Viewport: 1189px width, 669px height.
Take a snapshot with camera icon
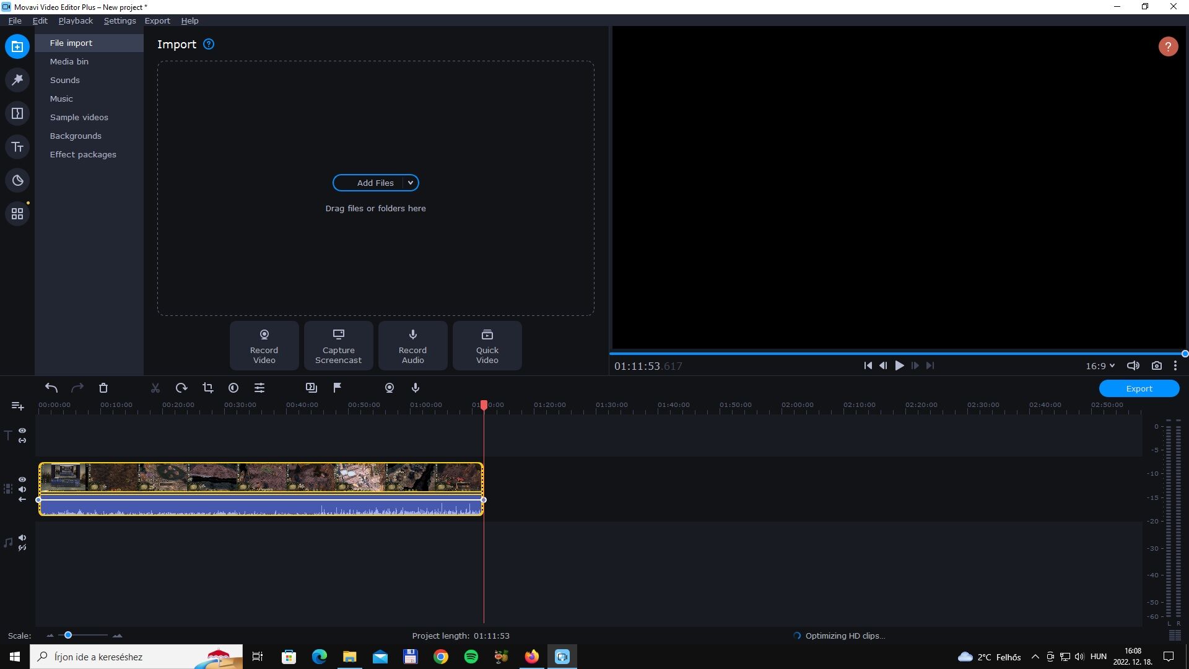click(1156, 365)
